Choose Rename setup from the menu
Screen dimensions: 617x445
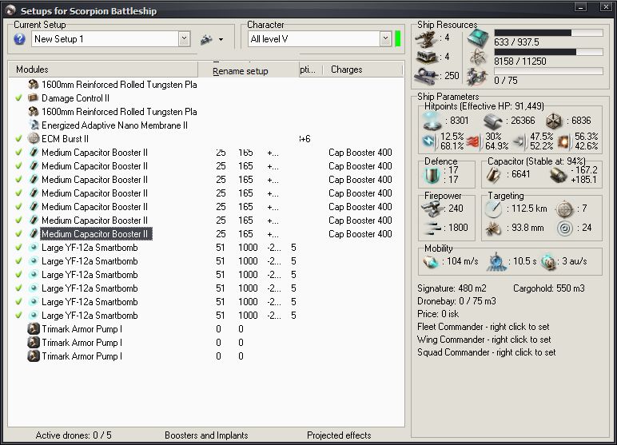[241, 71]
